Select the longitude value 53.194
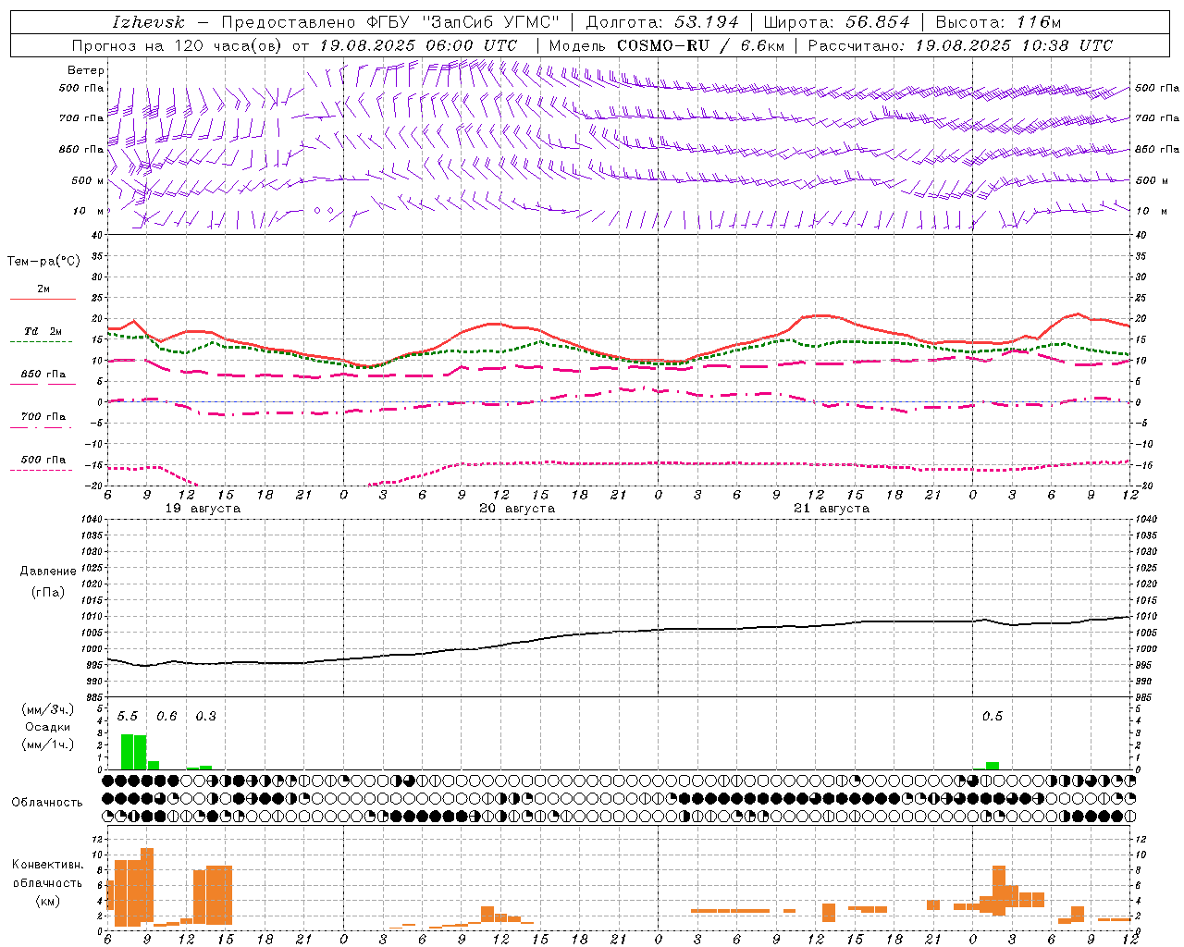The height and width of the screenshot is (947, 1184). point(707,22)
